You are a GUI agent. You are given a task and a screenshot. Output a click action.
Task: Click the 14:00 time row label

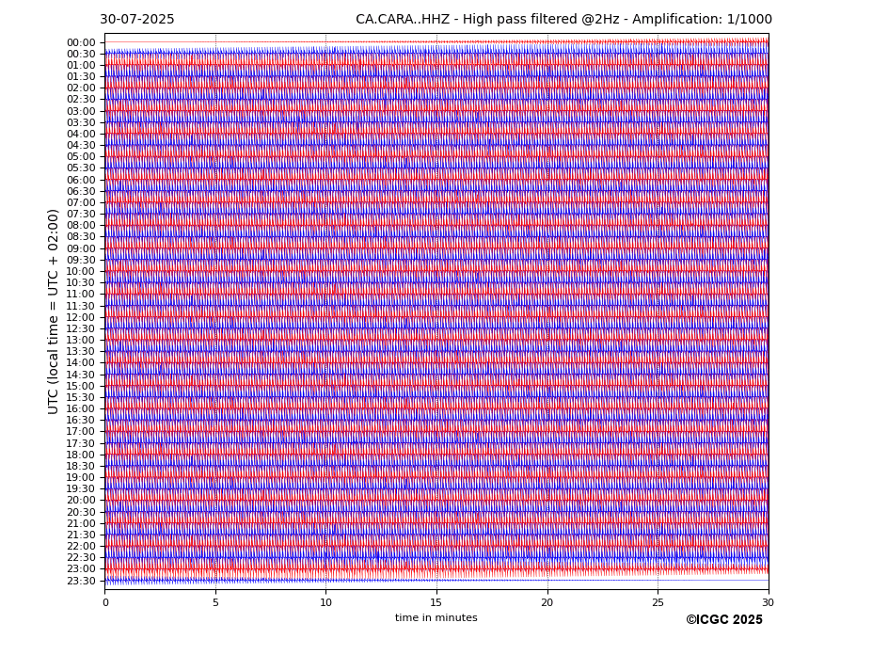(81, 363)
